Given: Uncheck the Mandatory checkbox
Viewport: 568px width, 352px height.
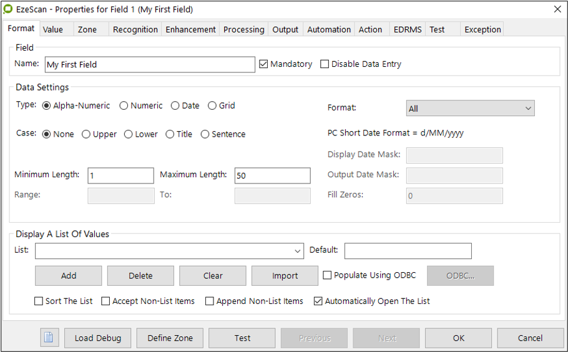Looking at the screenshot, I should tap(263, 64).
